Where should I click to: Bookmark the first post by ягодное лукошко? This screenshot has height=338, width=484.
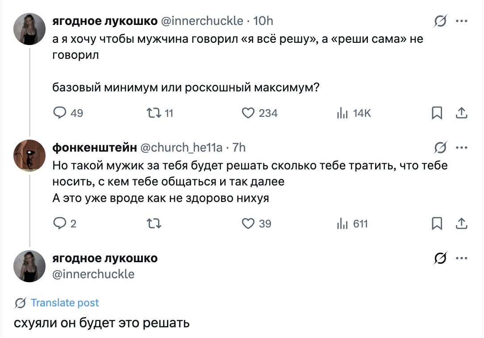pyautogui.click(x=437, y=113)
